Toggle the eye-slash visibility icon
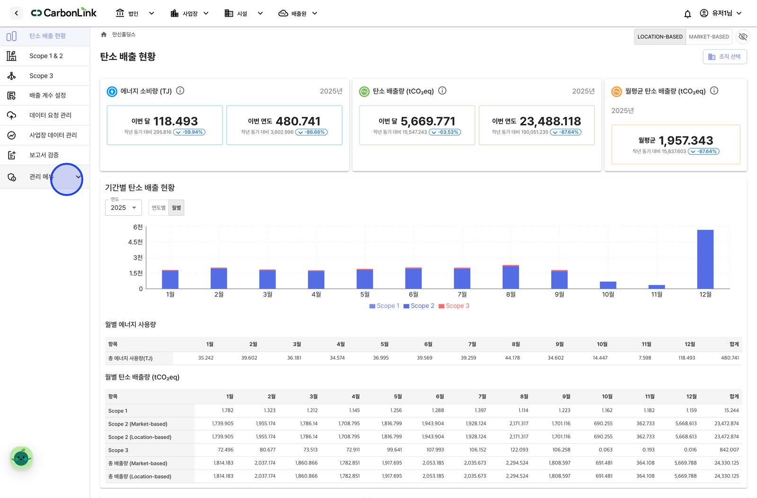This screenshot has height=498, width=757. 743,36
